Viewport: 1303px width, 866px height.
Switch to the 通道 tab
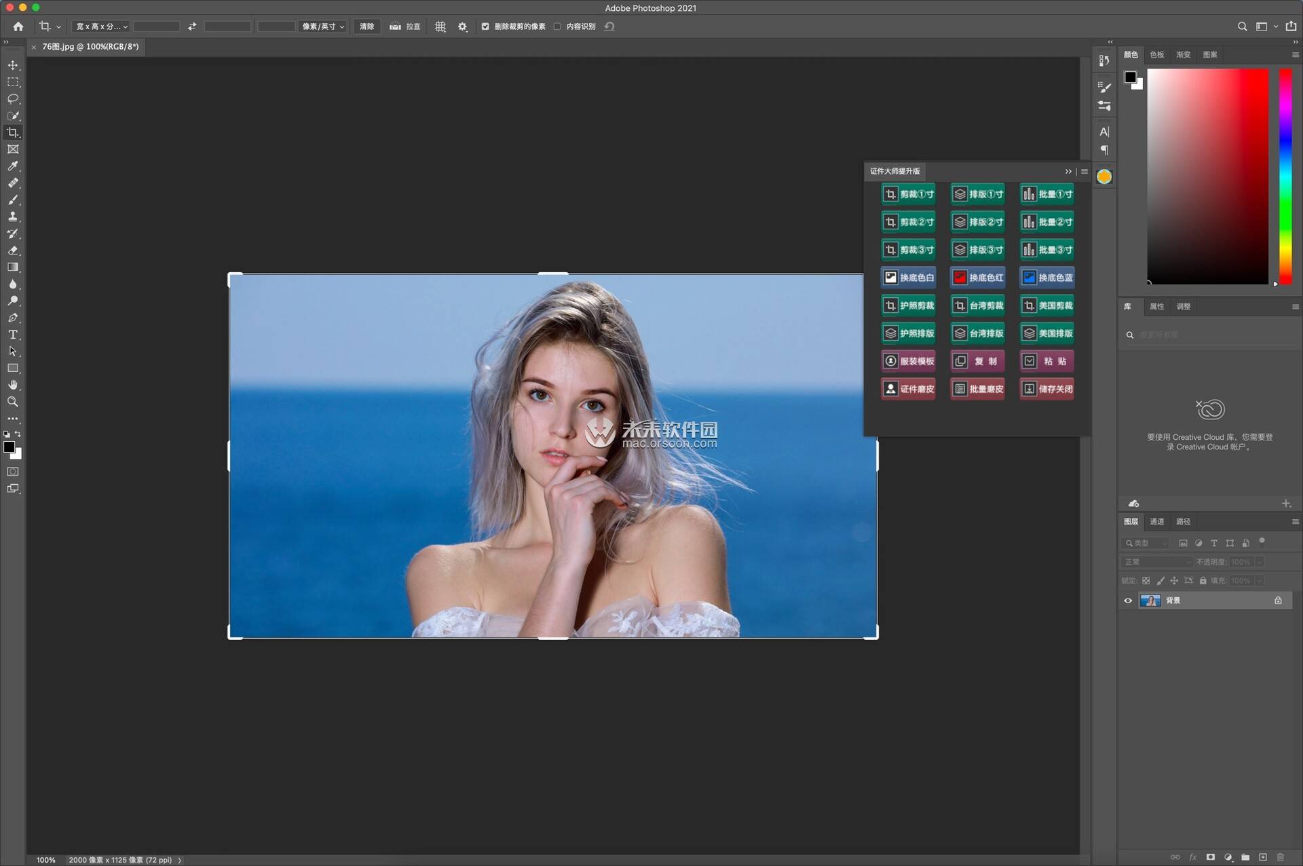1157,521
